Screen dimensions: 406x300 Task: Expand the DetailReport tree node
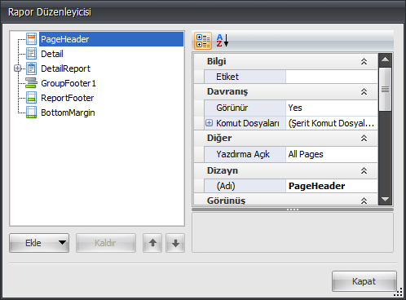pos(17,68)
